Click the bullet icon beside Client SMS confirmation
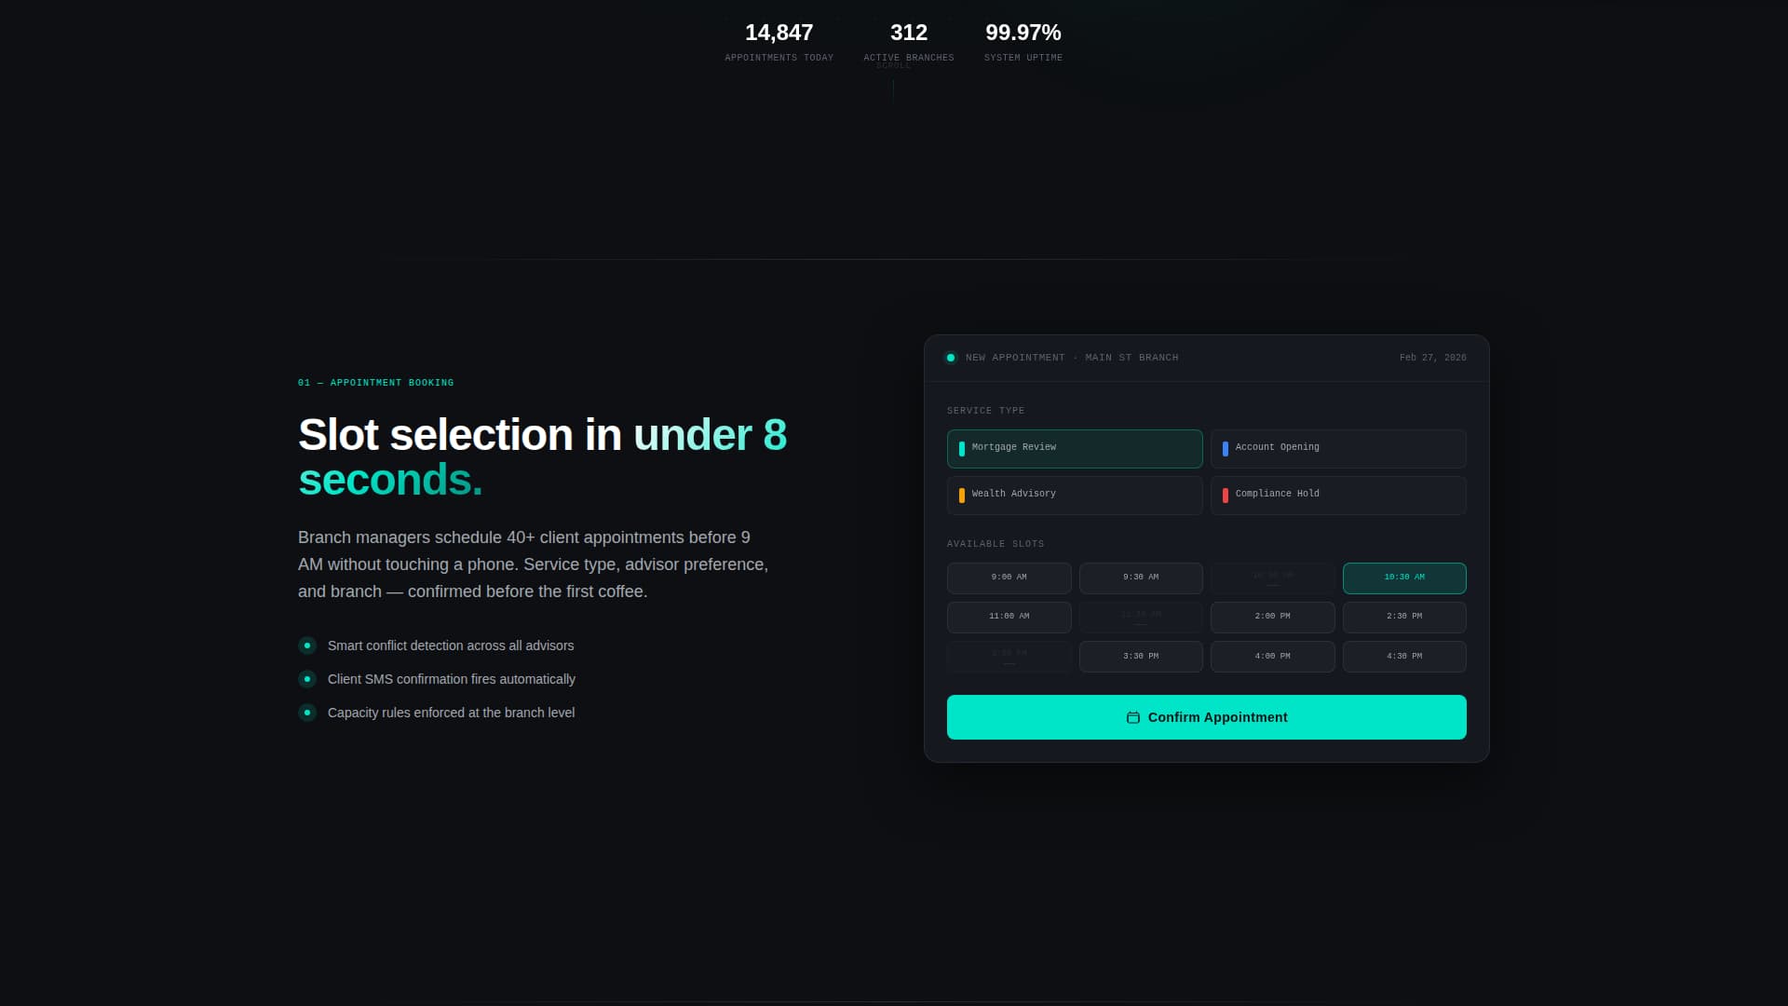The height and width of the screenshot is (1006, 1788). click(307, 679)
